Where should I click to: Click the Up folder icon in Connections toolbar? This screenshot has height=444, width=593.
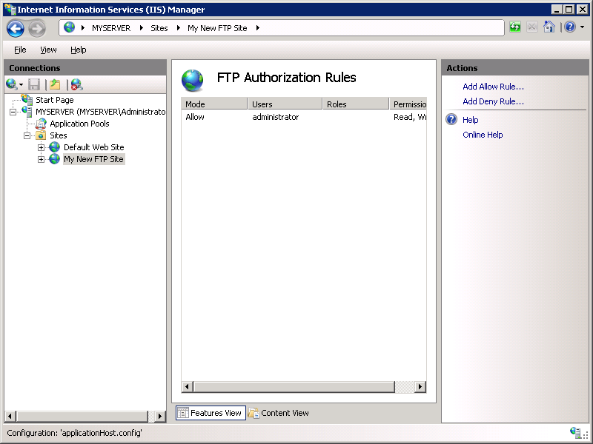[53, 84]
